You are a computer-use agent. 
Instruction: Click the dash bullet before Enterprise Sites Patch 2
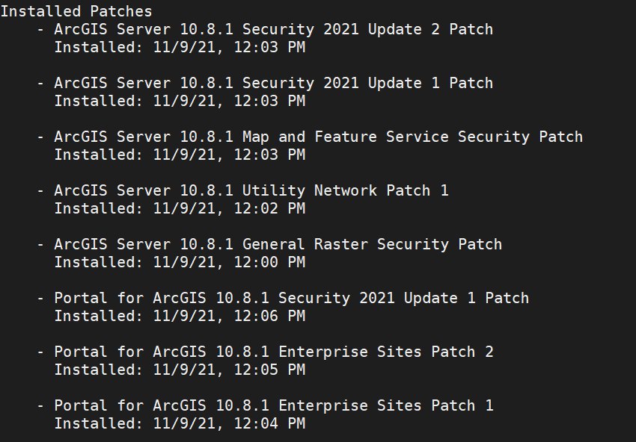(40, 352)
